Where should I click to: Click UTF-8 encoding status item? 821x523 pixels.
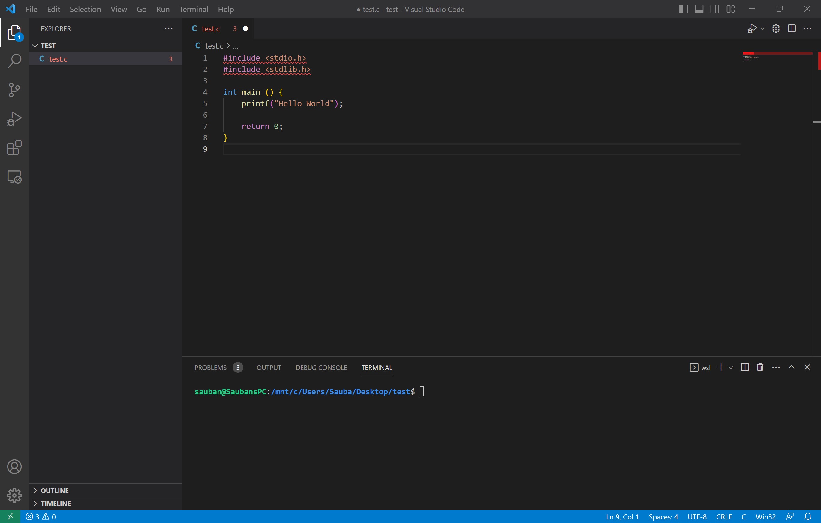tap(697, 516)
